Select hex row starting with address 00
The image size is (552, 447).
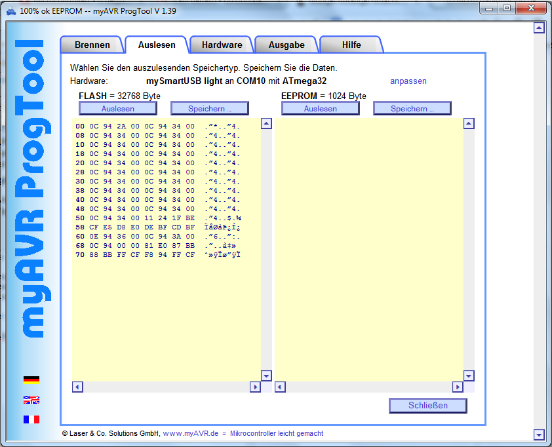point(158,126)
